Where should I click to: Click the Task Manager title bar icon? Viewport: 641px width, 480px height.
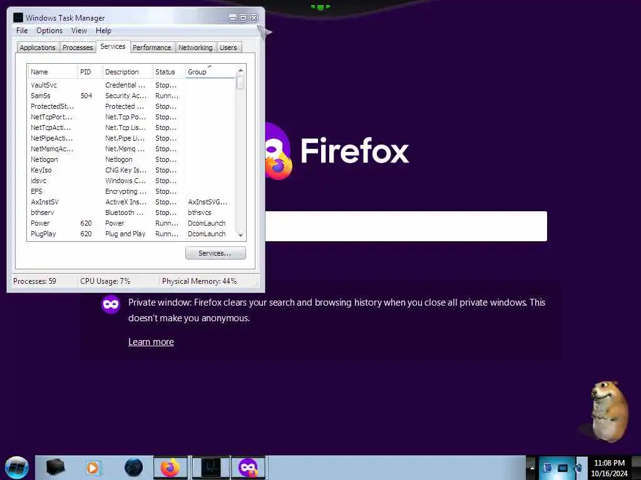pos(18,17)
